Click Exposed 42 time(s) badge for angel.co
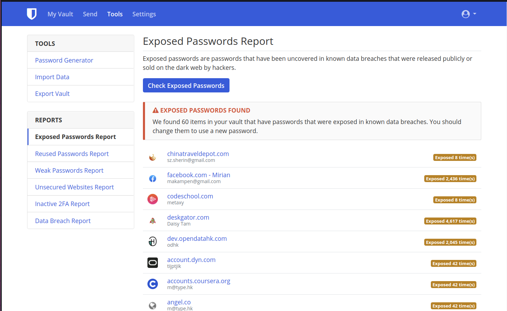 click(x=453, y=306)
